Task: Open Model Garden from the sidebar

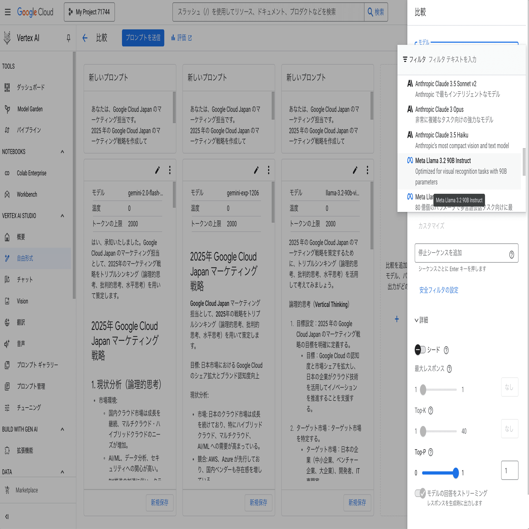Action: tap(30, 109)
